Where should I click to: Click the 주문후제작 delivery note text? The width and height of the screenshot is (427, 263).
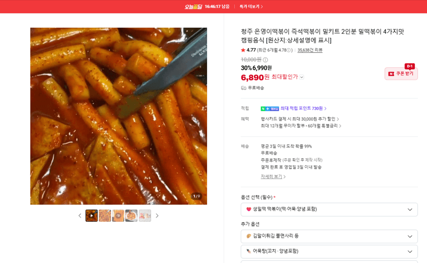pyautogui.click(x=291, y=160)
